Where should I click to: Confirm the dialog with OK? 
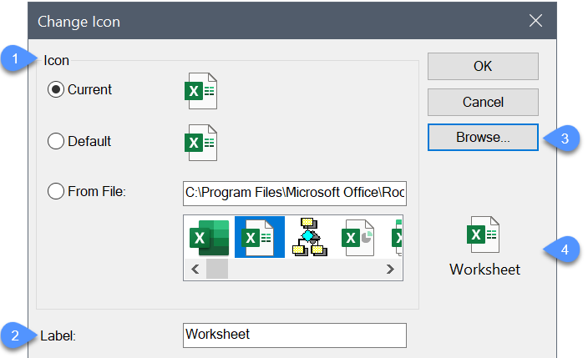(483, 67)
